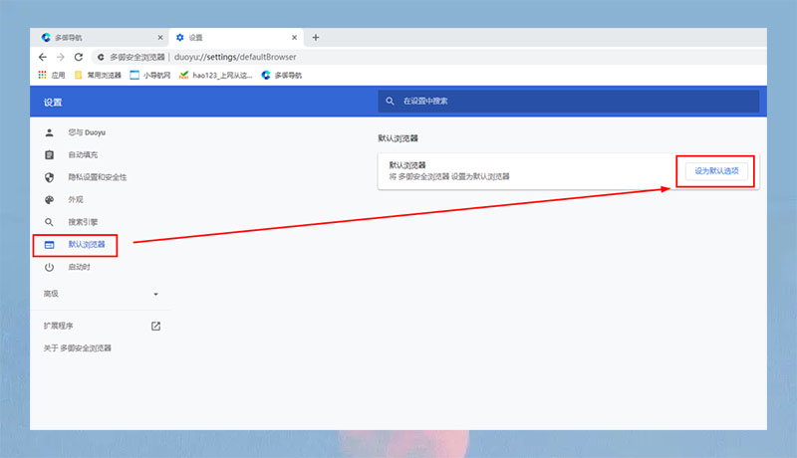The height and width of the screenshot is (458, 797).
Task: Close the 多御导航 tab
Action: pyautogui.click(x=160, y=38)
